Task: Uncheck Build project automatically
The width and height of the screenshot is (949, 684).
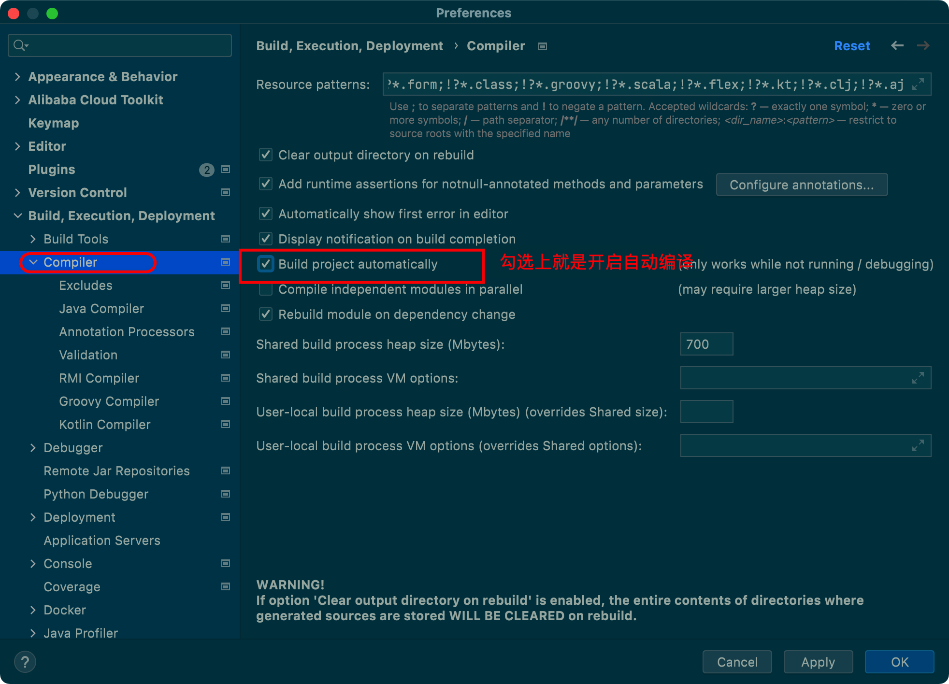Action: pyautogui.click(x=266, y=264)
